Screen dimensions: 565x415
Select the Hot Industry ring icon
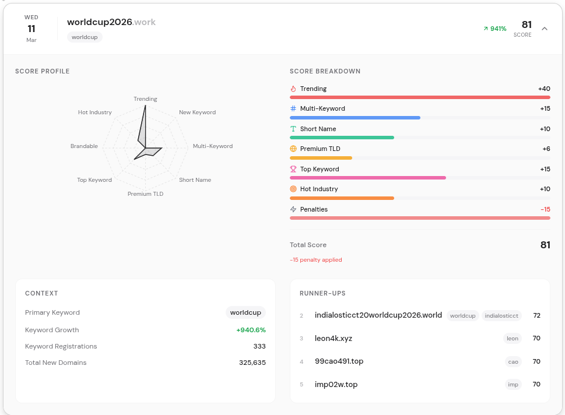[x=293, y=189]
